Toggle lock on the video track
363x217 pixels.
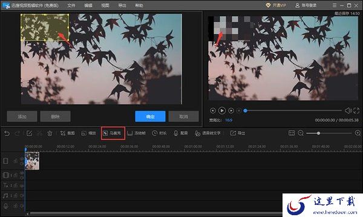16,161
